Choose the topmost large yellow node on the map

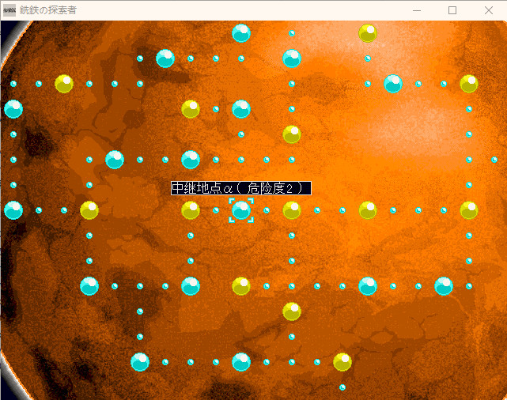368,33
